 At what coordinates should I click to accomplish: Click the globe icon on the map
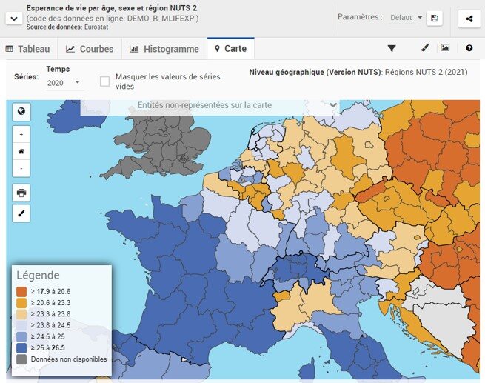[21, 111]
